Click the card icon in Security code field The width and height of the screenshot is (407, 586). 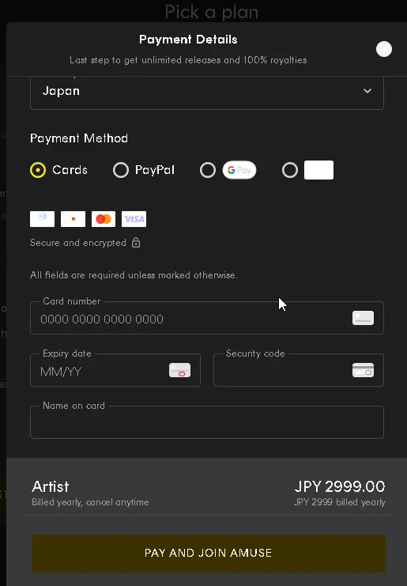(363, 370)
